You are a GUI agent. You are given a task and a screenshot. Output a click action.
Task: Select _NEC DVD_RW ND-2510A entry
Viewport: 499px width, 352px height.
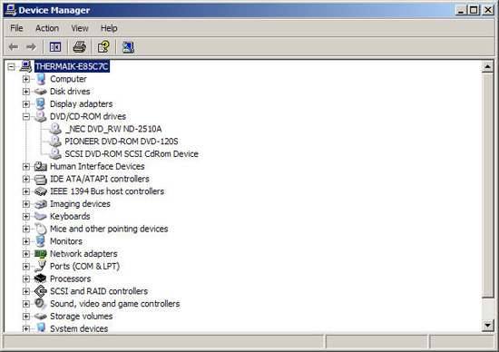(113, 129)
